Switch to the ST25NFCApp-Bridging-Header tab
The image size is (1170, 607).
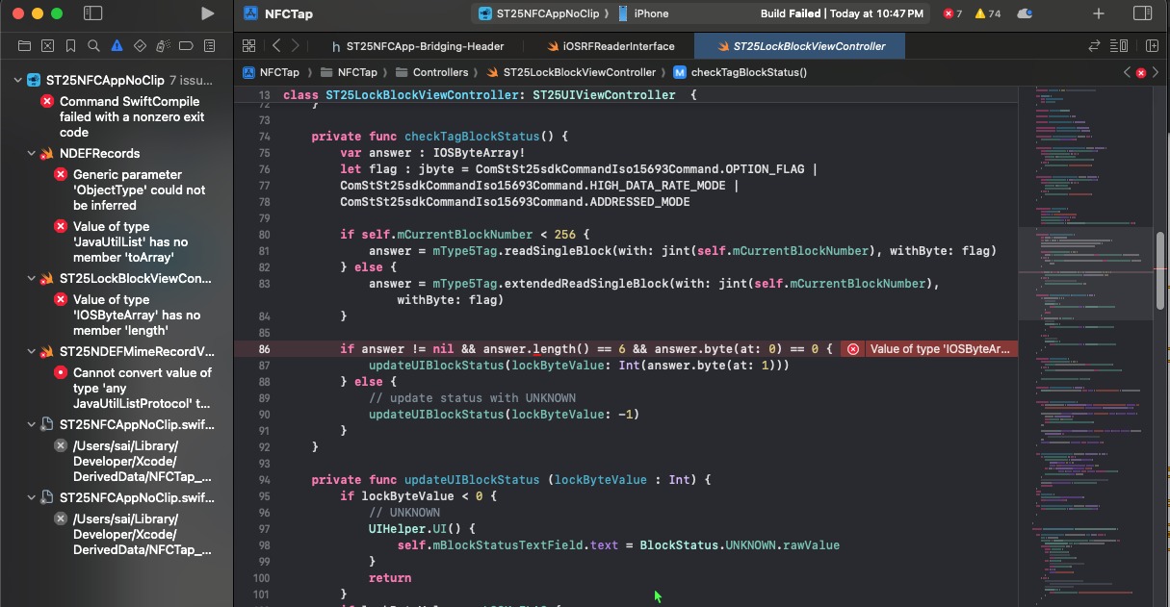424,45
